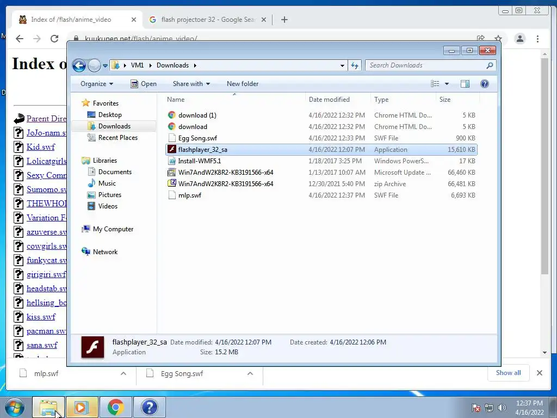The width and height of the screenshot is (557, 418).
Task: Toggle the preview pane icon
Action: (x=465, y=84)
